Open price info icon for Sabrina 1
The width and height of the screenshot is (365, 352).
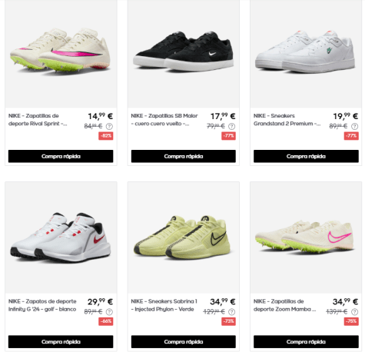[232, 312]
